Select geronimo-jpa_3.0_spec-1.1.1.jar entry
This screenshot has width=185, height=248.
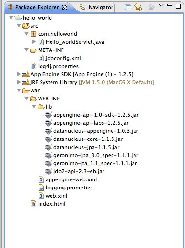pos(96,155)
